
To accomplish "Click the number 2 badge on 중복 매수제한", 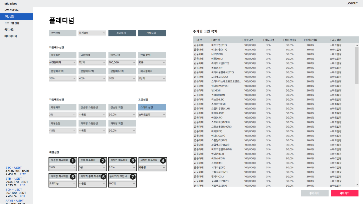I will [x=103, y=161].
